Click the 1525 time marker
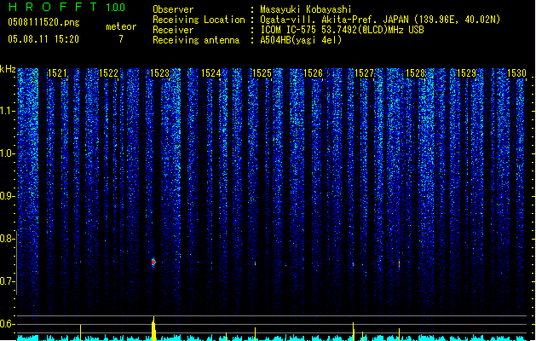536x341 pixels. pos(262,73)
